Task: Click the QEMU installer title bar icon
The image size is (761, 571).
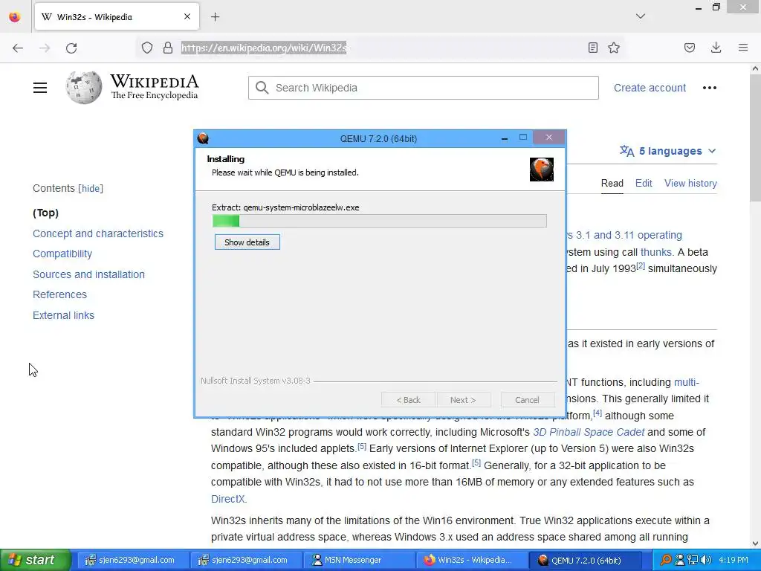Action: (x=203, y=138)
